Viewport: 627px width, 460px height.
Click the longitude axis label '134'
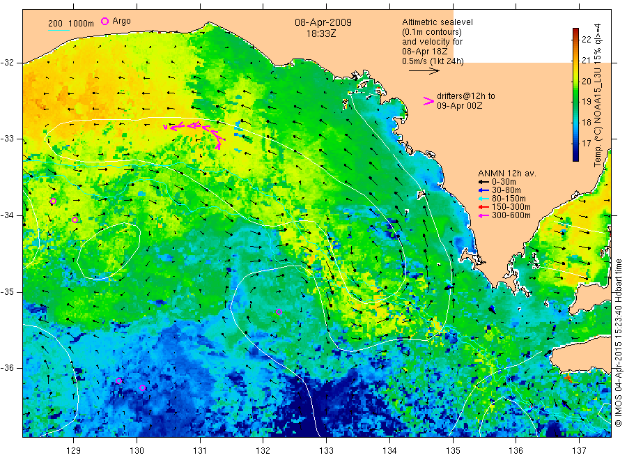click(x=389, y=451)
